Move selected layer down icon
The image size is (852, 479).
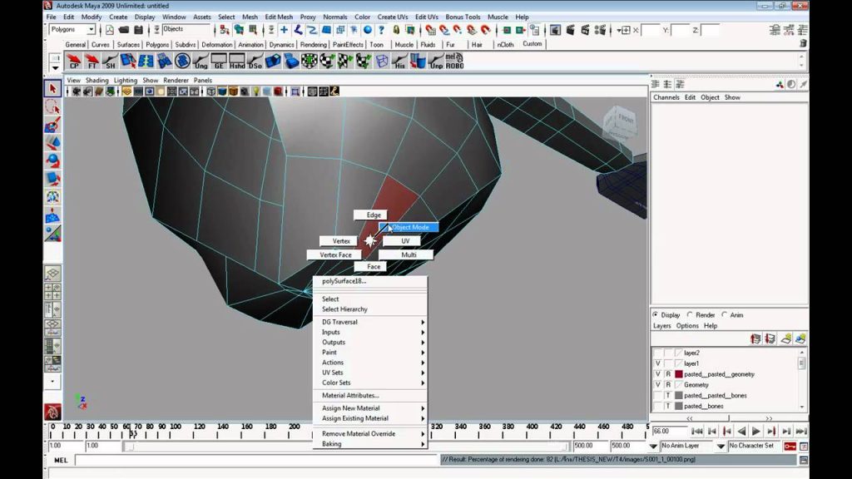(770, 339)
